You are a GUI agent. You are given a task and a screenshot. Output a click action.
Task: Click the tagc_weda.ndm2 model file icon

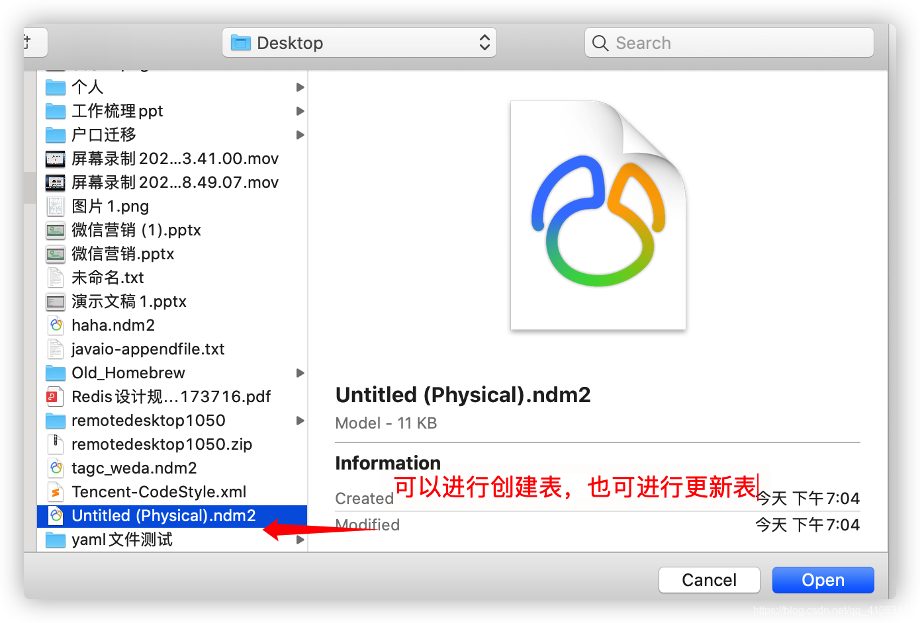[56, 468]
